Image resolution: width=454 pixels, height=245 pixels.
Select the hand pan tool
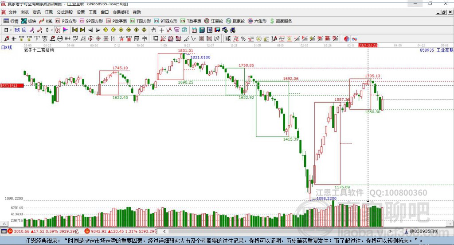pyautogui.click(x=154, y=30)
